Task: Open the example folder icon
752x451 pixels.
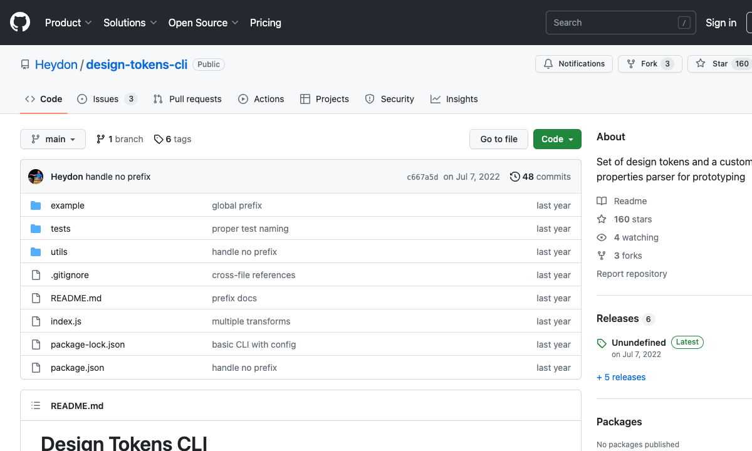Action: (x=36, y=205)
